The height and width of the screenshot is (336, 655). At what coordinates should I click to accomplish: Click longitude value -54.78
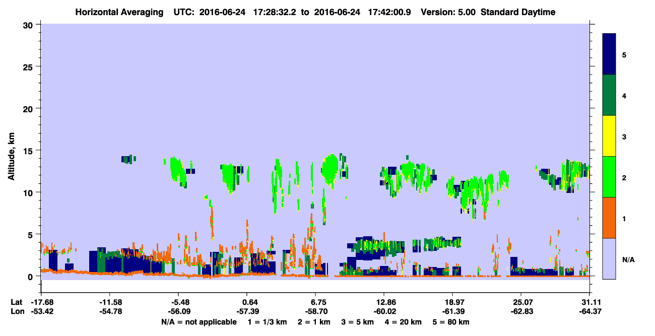[110, 311]
